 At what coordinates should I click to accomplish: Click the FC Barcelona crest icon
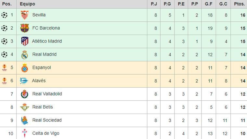pos(24,28)
